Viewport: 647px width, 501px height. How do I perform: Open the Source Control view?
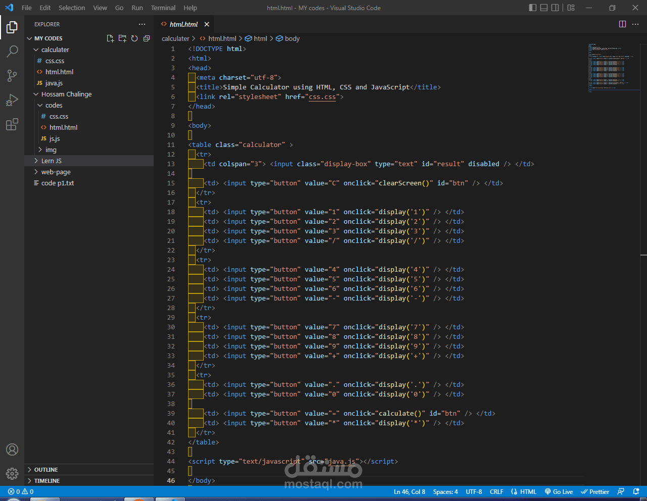[x=12, y=76]
